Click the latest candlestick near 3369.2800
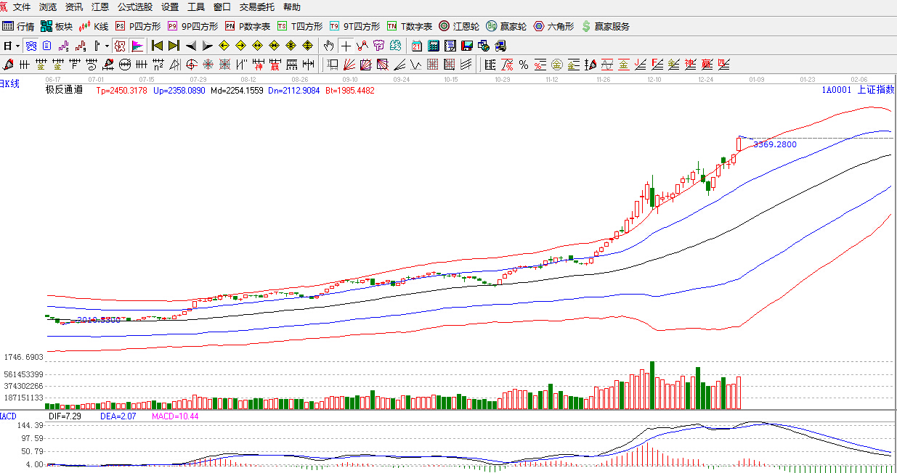Image resolution: width=897 pixels, height=473 pixels. tap(739, 144)
